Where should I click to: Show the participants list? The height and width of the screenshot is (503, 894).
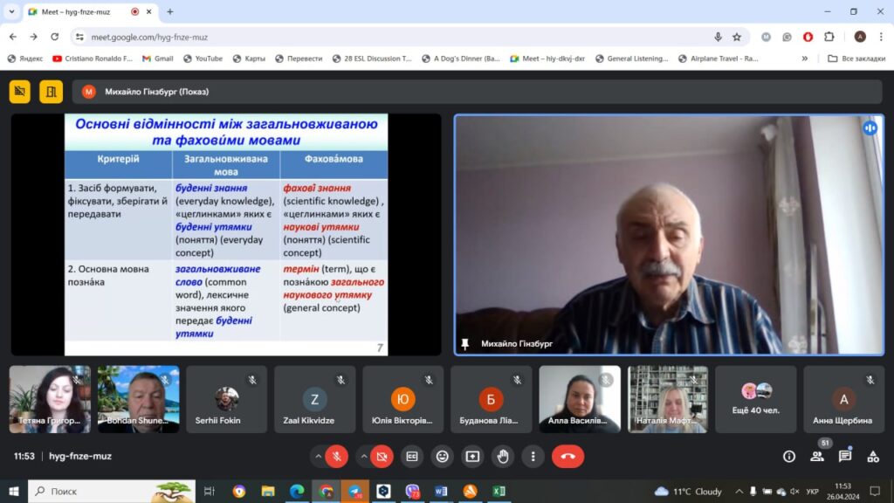point(816,456)
